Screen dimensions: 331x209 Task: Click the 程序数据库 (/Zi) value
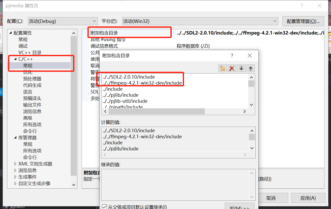tap(193, 46)
